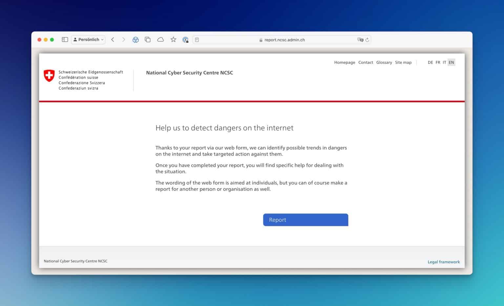Switch the site language to IT
This screenshot has height=306, width=504.
point(445,62)
